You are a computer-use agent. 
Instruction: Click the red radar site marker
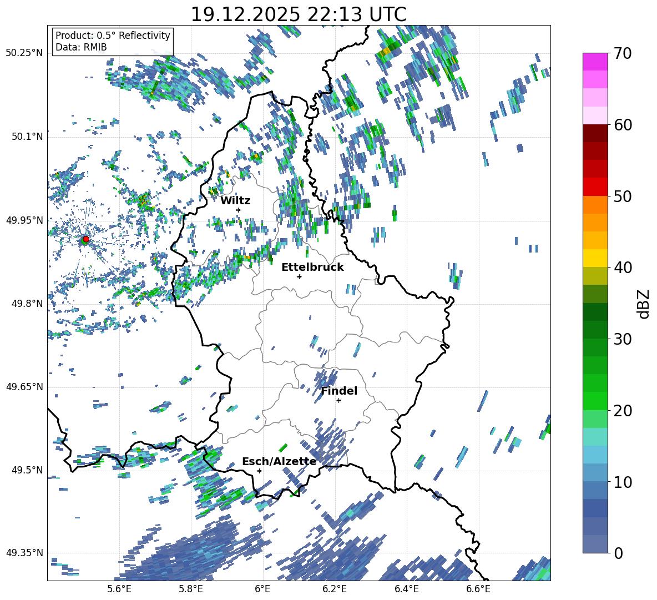[86, 239]
